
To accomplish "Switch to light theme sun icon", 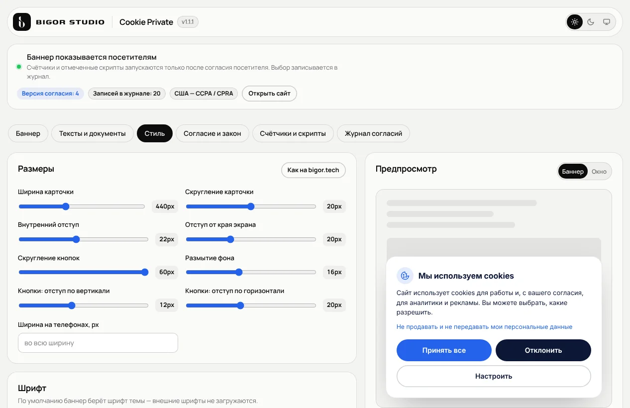I will (x=575, y=22).
